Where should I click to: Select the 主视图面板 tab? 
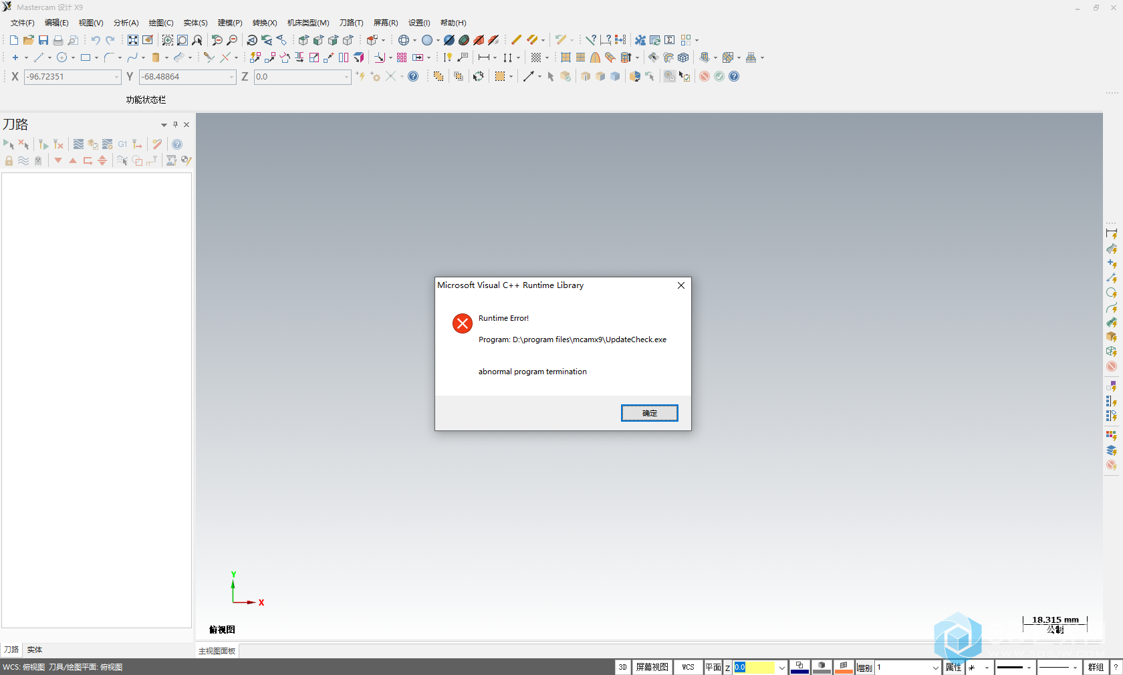tap(217, 651)
